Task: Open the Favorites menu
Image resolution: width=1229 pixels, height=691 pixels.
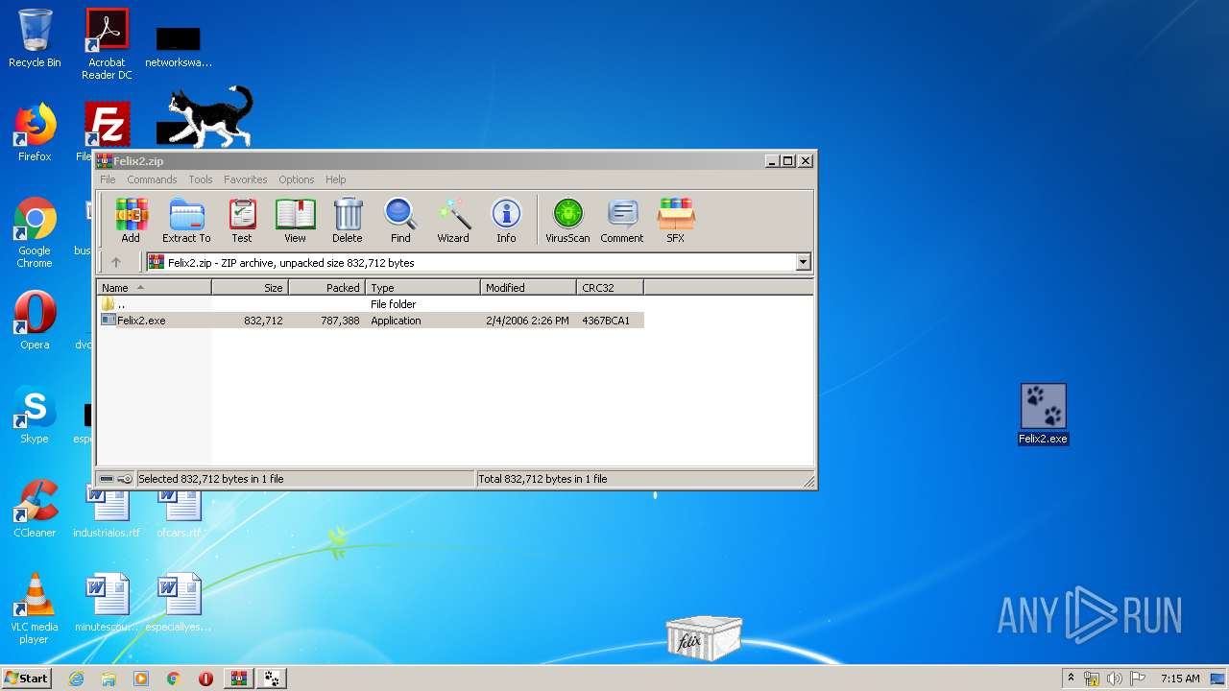Action: click(x=246, y=179)
